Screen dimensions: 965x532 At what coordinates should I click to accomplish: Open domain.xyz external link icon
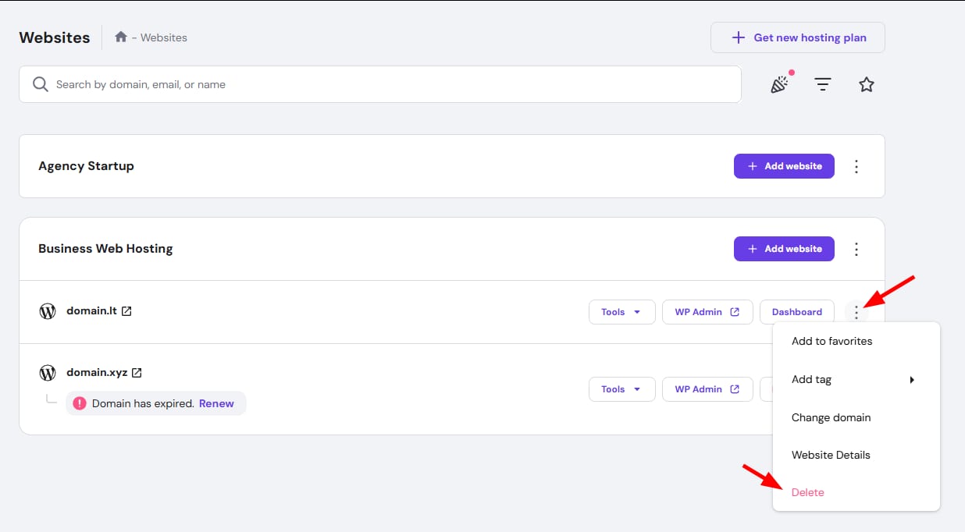click(137, 373)
